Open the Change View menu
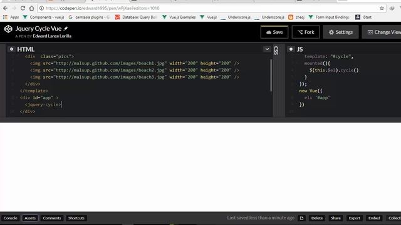Image resolution: width=401 pixels, height=225 pixels. click(382, 32)
